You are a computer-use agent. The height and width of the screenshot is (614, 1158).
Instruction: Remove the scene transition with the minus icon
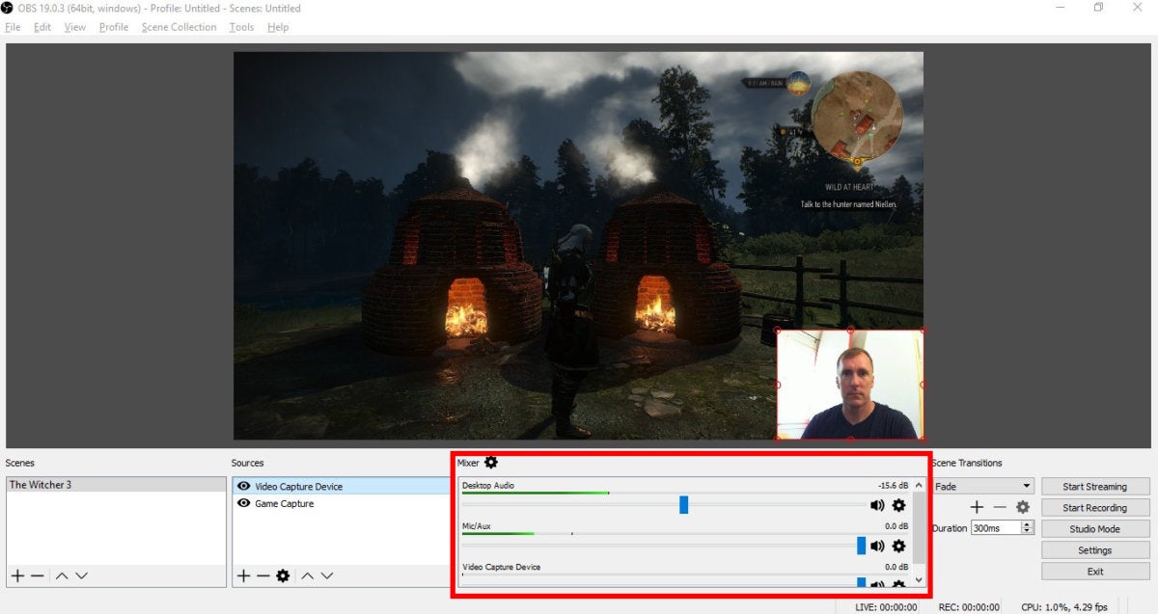1000,507
